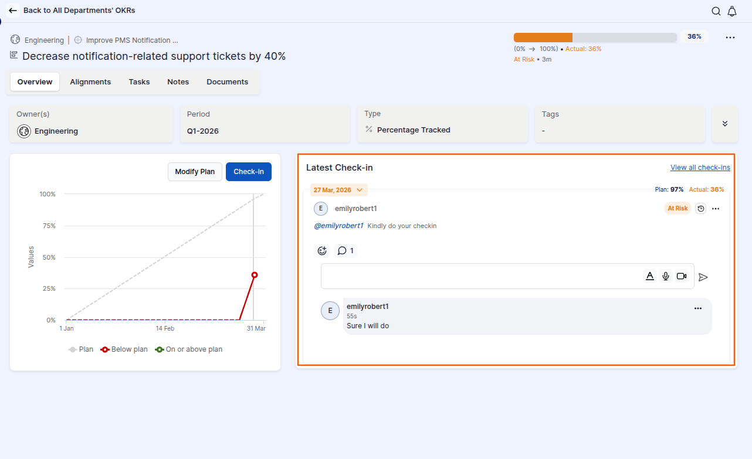Click the 'Plan: 97%' value

pyautogui.click(x=669, y=189)
